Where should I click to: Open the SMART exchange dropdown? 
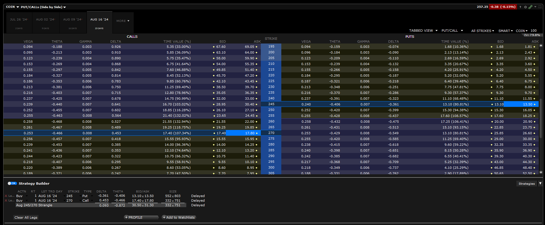click(x=505, y=31)
